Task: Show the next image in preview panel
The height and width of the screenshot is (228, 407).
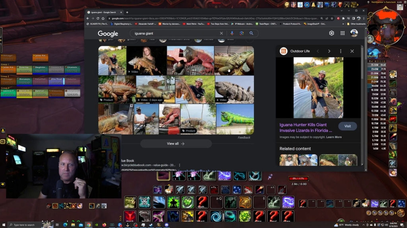Action: (x=329, y=51)
